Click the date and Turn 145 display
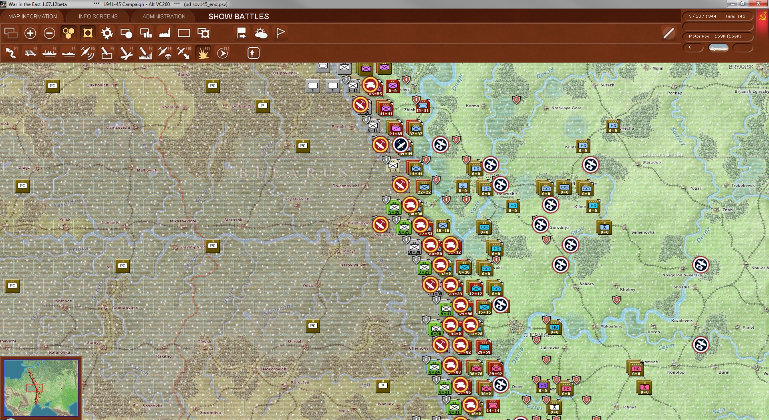Viewport: 769px width, 420px height. click(x=717, y=16)
